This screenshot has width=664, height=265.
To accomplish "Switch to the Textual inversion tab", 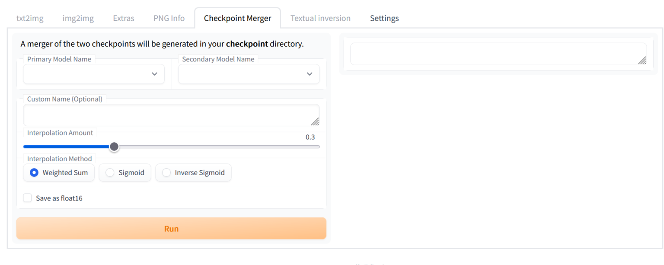I will [x=320, y=18].
